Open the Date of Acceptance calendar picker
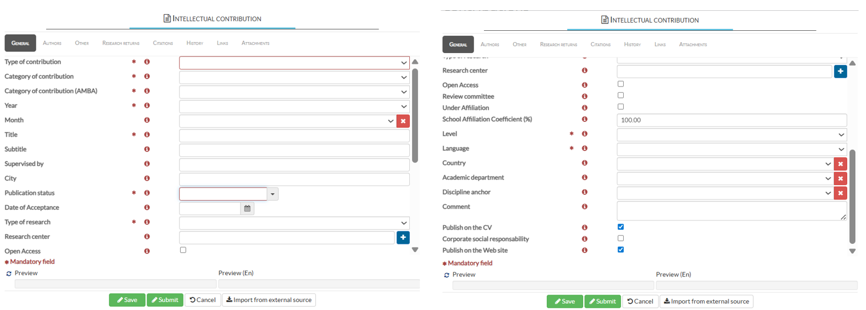This screenshot has height=310, width=866. tap(247, 209)
